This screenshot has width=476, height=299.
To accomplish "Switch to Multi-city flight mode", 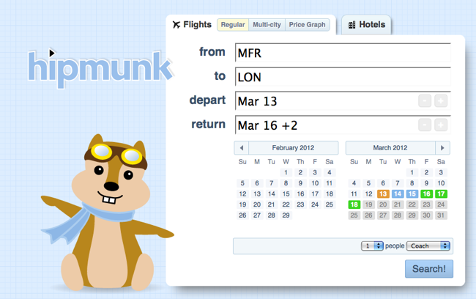I will 267,25.
